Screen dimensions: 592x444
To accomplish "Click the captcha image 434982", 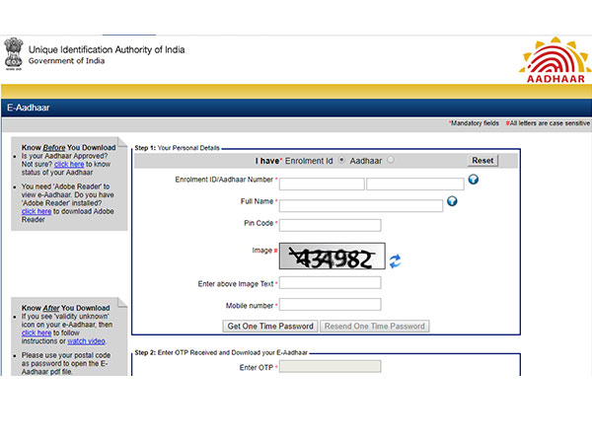I will [x=331, y=258].
